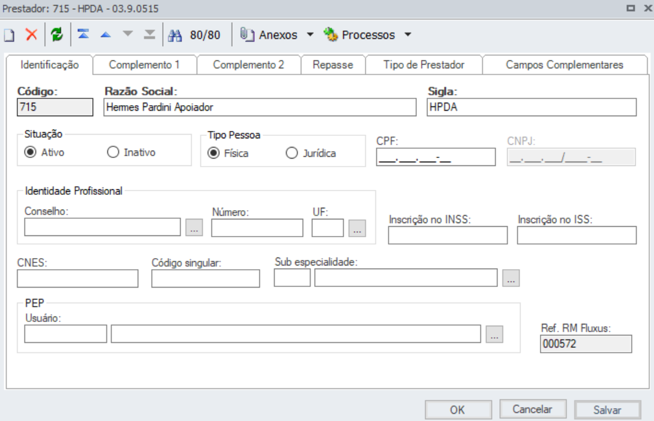This screenshot has height=421, width=654.
Task: Select Jurídica as Tipo Pessoa
Action: coord(292,153)
